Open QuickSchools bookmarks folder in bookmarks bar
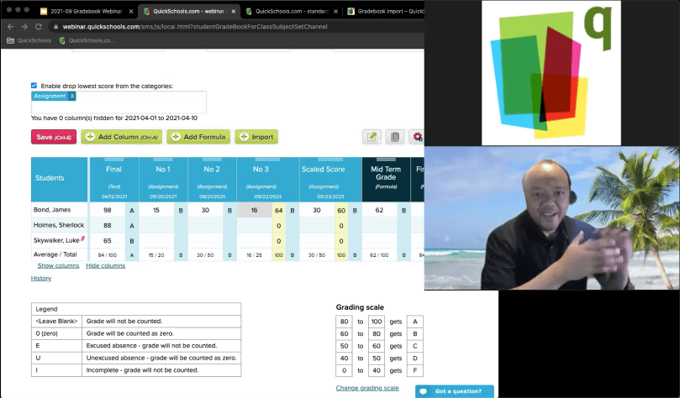680x398 pixels. pos(29,39)
